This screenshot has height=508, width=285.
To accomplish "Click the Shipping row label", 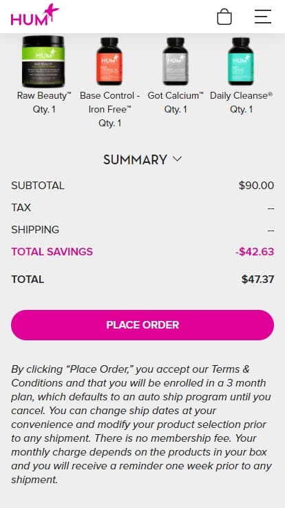I will click(x=35, y=230).
